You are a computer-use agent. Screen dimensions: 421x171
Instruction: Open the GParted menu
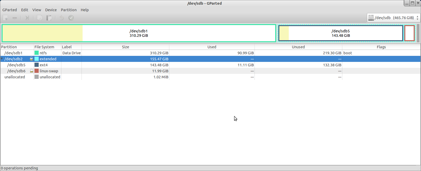pos(10,10)
